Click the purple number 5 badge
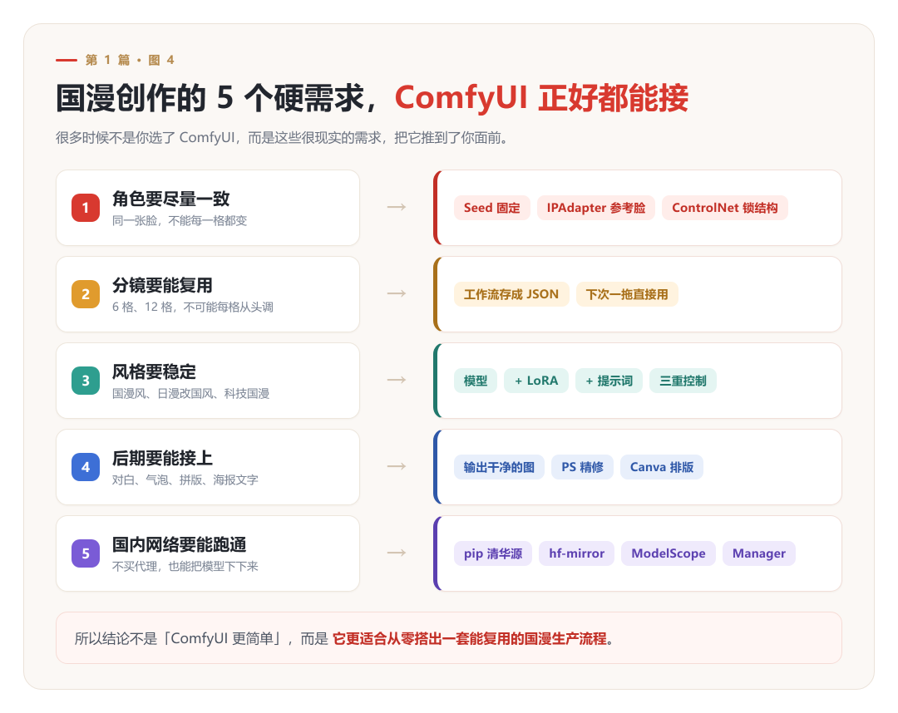Image resolution: width=898 pixels, height=713 pixels. point(86,553)
